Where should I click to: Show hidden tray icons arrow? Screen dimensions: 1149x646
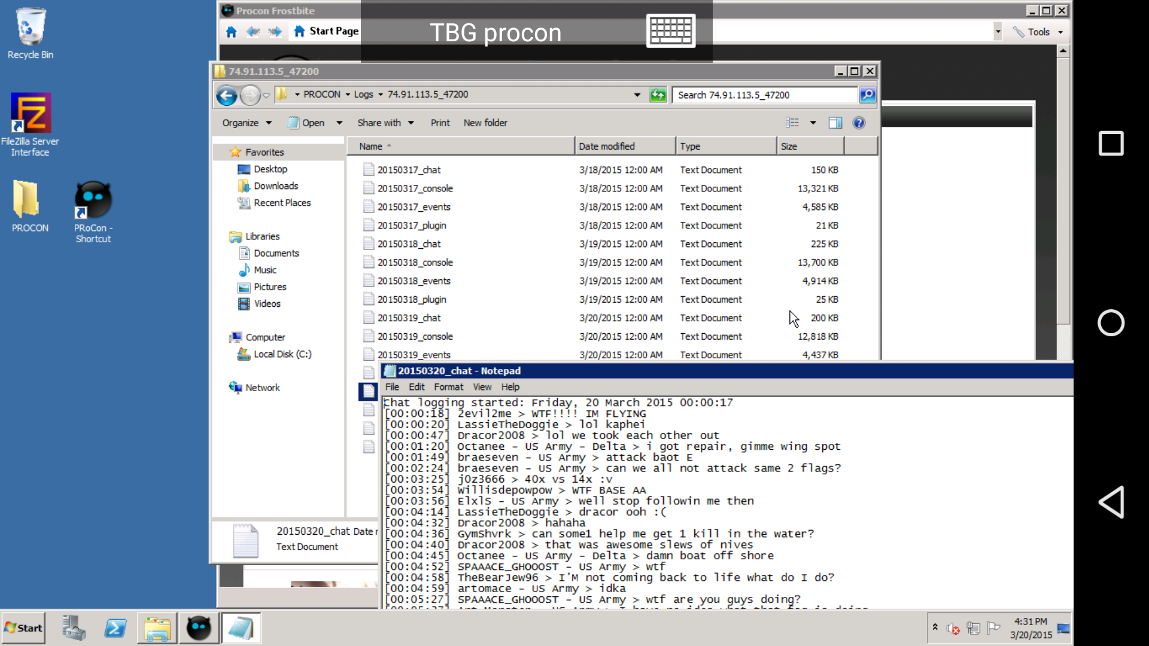point(935,627)
